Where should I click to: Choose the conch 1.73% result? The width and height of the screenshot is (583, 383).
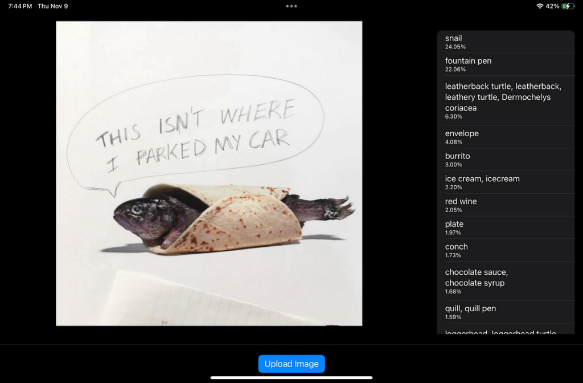pos(506,250)
